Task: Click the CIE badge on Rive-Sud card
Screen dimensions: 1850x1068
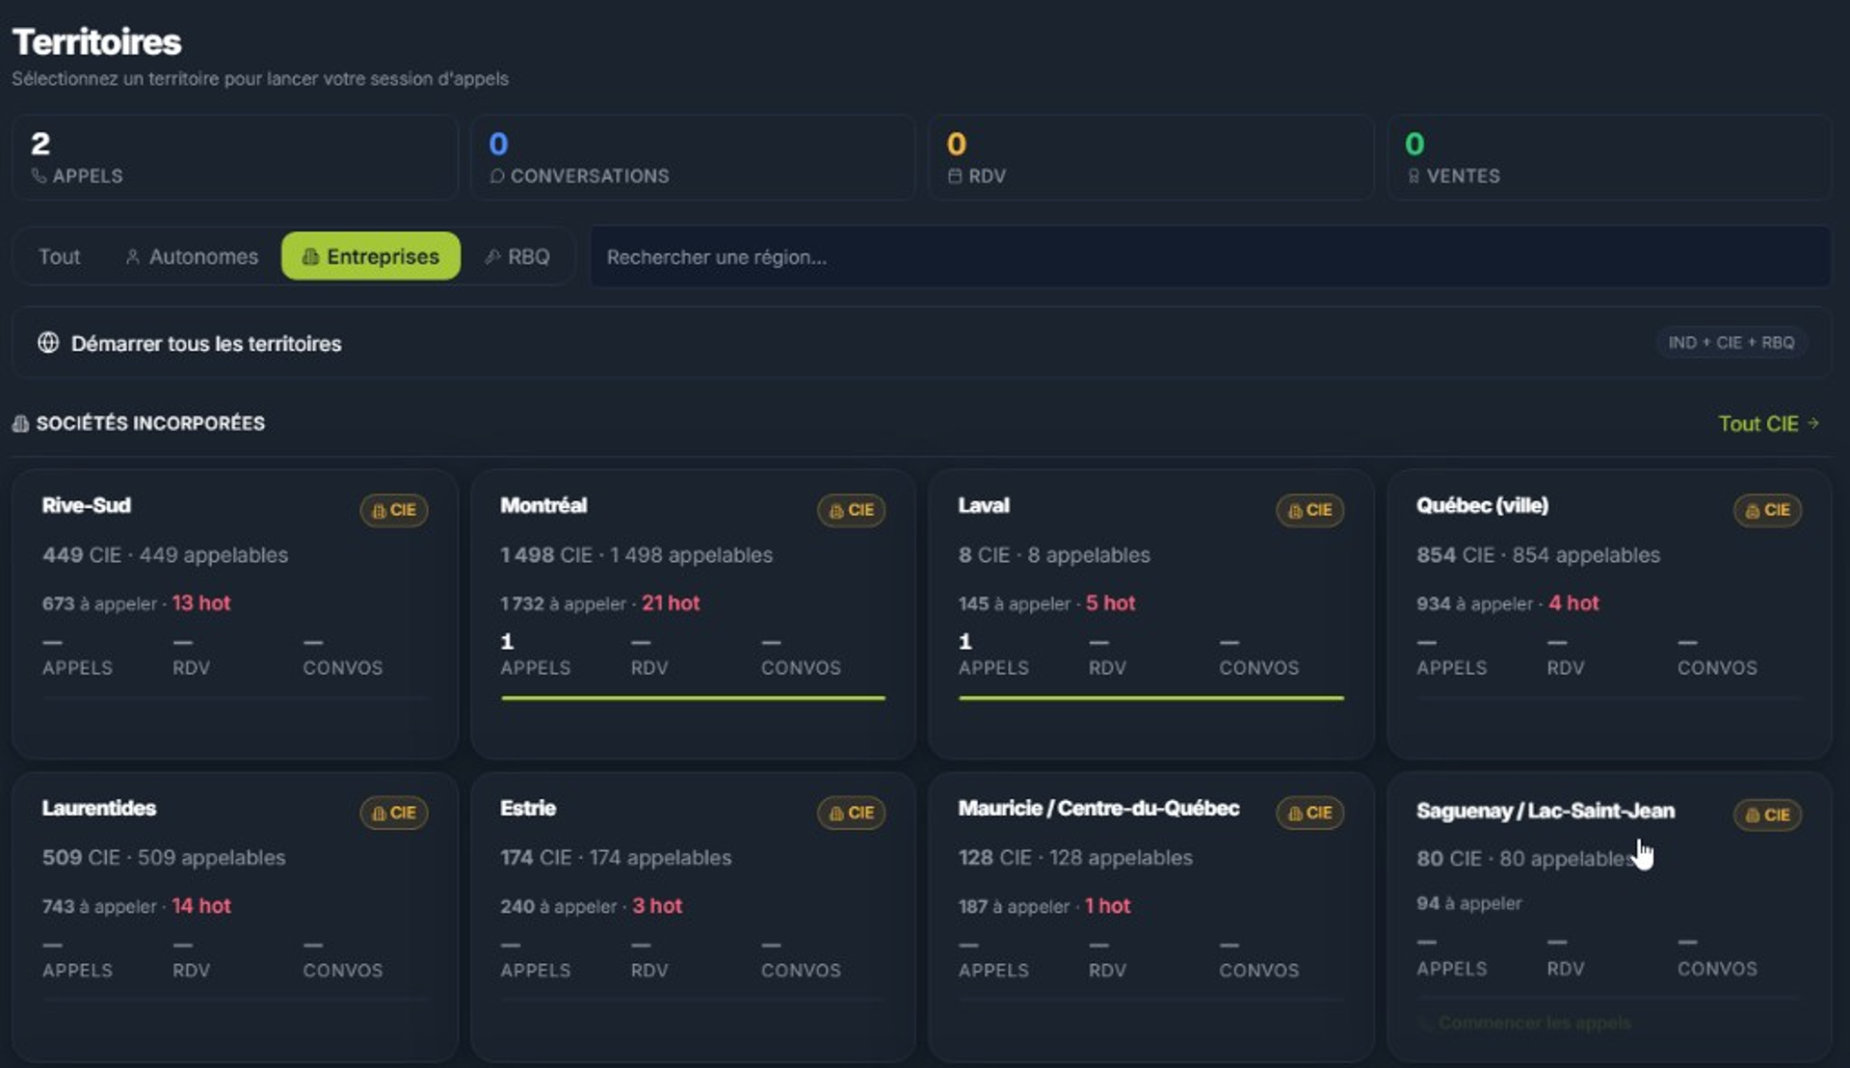Action: pos(394,510)
